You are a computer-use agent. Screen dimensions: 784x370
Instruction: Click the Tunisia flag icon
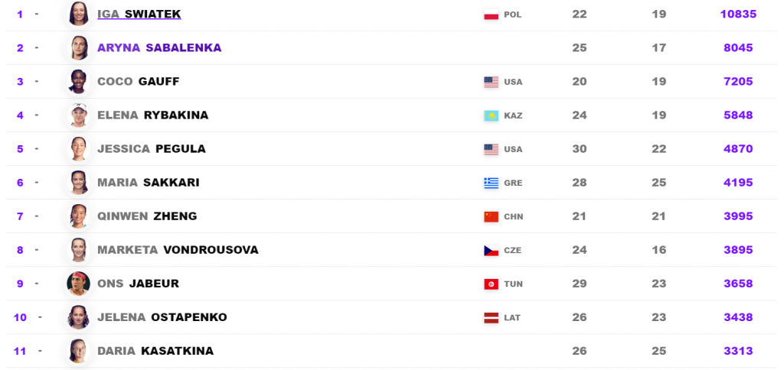[492, 284]
